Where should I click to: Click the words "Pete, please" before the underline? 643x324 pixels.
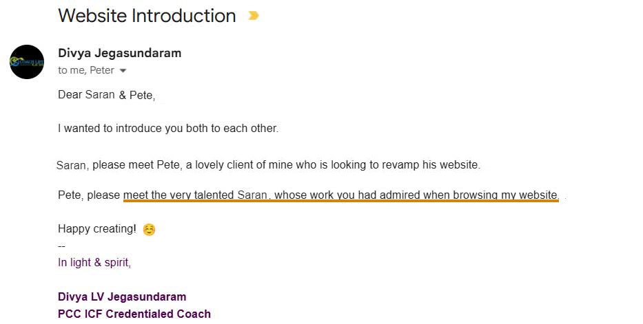89,195
